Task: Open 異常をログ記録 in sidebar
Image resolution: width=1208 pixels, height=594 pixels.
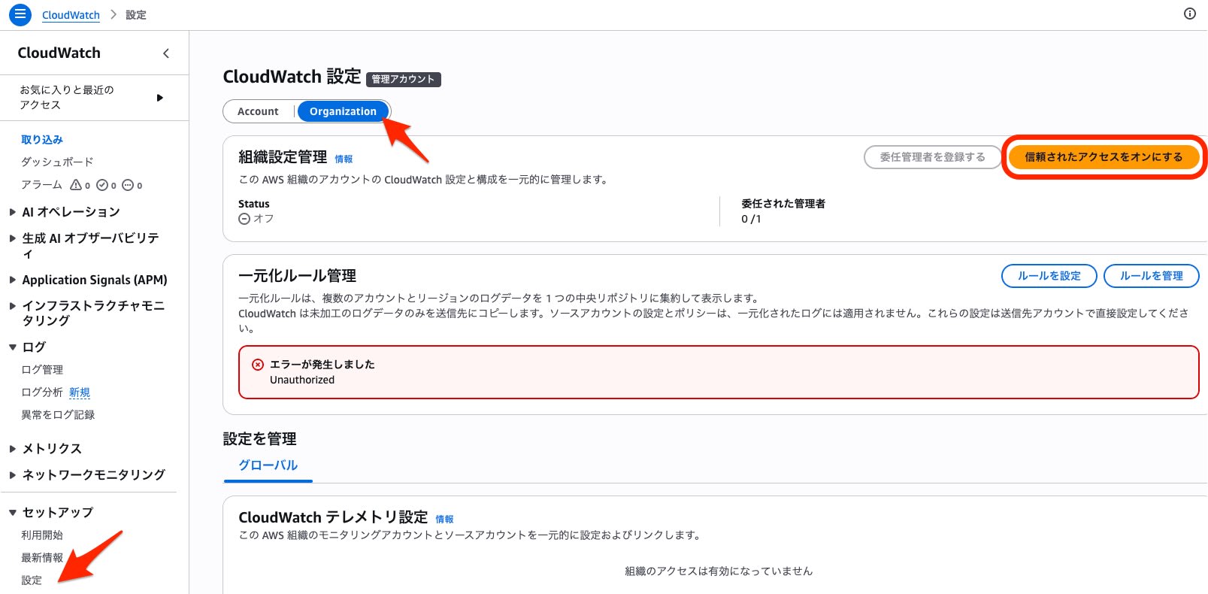Action: click(x=58, y=415)
